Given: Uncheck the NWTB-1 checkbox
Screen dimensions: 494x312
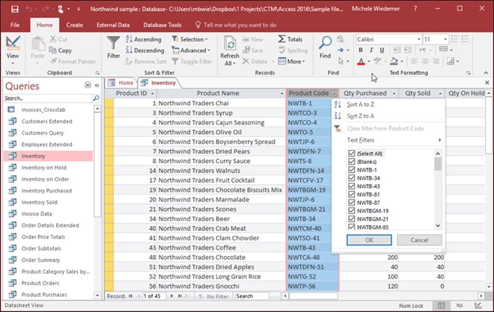Looking at the screenshot, I should tap(352, 170).
